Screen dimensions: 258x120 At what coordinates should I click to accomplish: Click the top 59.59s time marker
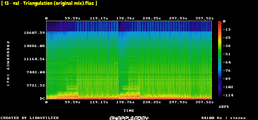[x=73, y=18]
